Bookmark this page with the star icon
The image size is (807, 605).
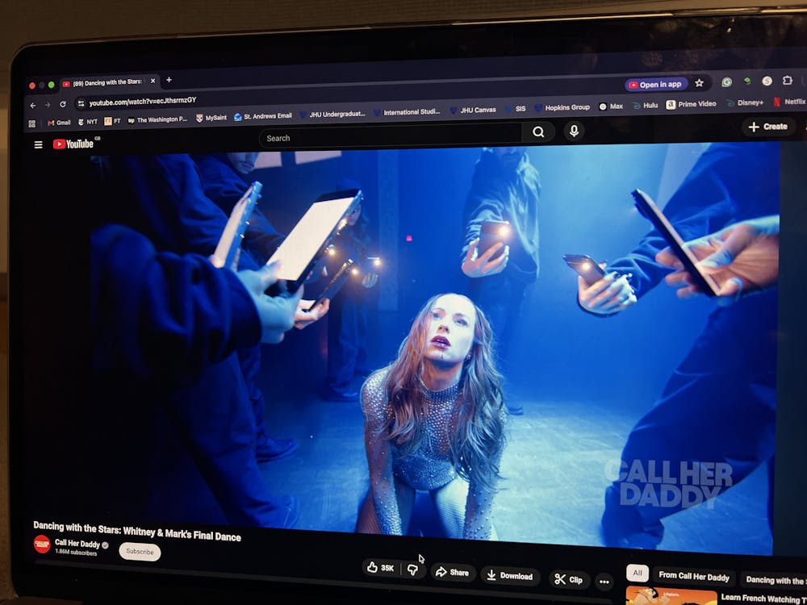(x=699, y=83)
